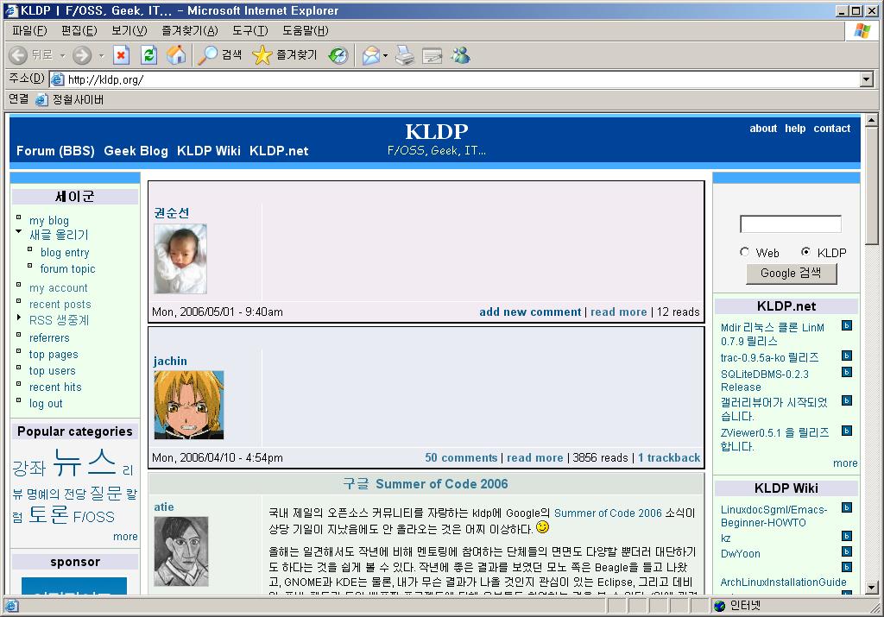Open the Mail button dropdown arrow

[386, 56]
